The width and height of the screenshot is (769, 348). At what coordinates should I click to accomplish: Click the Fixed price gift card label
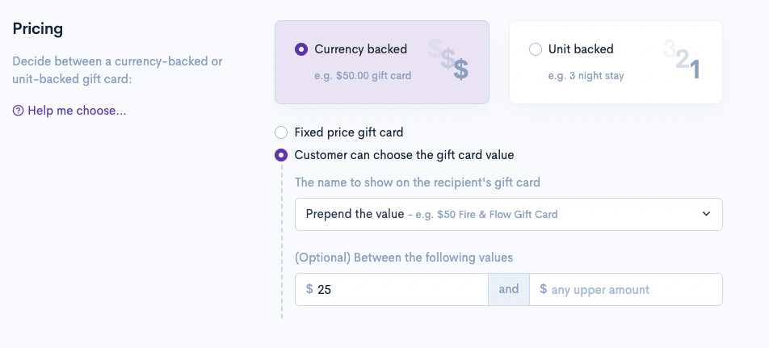(x=348, y=132)
